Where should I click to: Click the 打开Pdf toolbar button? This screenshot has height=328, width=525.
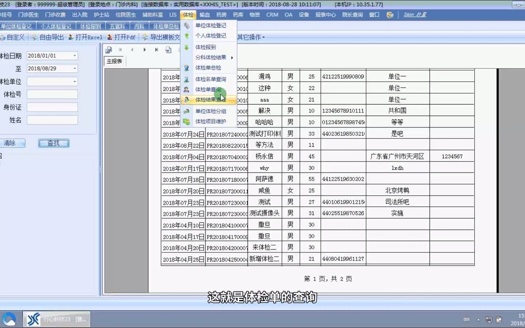(x=121, y=37)
